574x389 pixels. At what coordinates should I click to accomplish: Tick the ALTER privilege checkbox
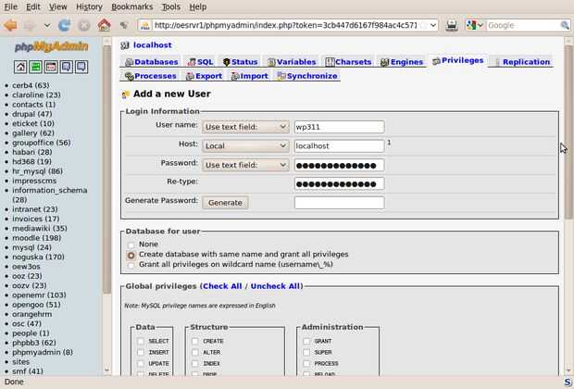194,352
